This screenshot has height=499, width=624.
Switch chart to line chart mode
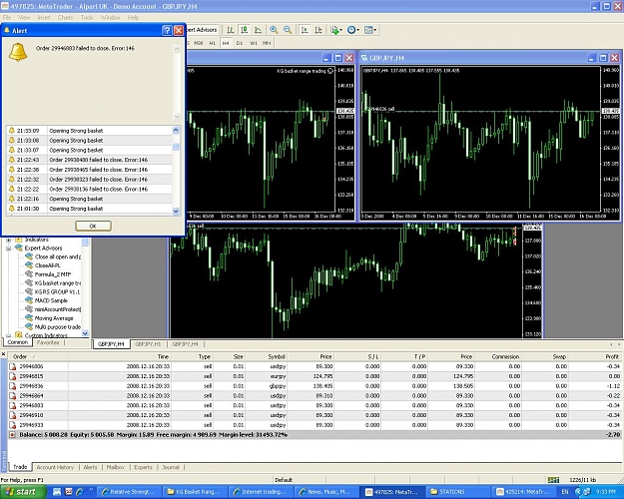[258, 30]
